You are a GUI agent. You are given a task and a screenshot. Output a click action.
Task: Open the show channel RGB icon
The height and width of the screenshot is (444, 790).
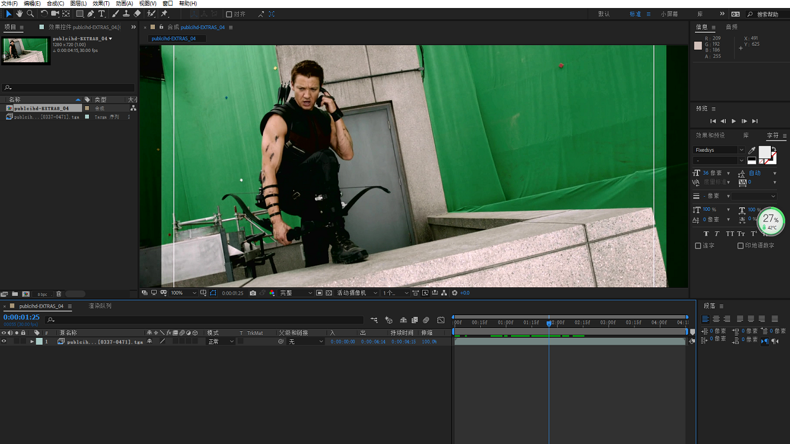tap(272, 293)
